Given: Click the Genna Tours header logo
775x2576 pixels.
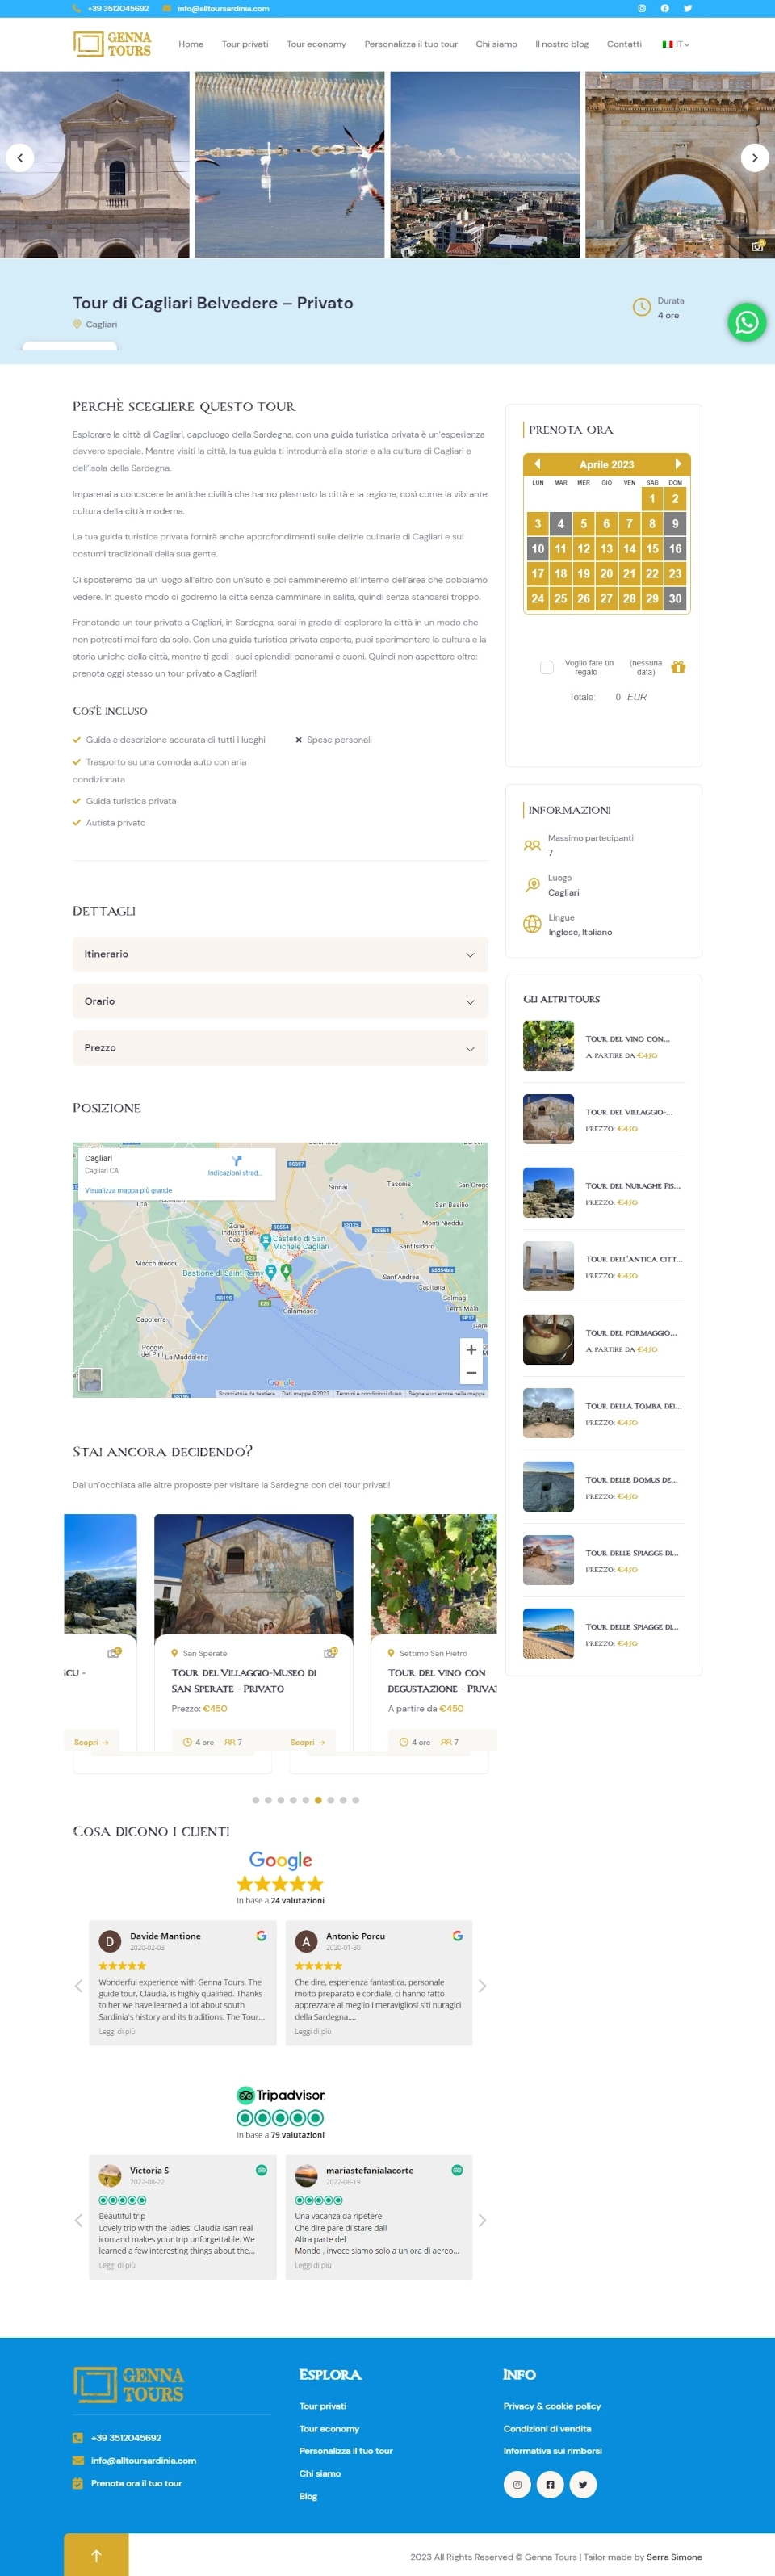Looking at the screenshot, I should (x=112, y=44).
